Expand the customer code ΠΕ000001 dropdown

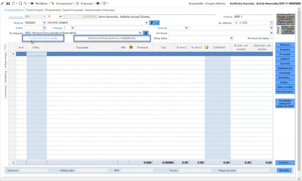[x=44, y=23]
